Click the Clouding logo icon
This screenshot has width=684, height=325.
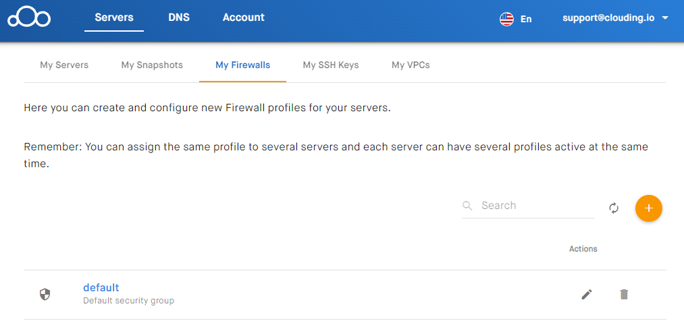point(29,18)
